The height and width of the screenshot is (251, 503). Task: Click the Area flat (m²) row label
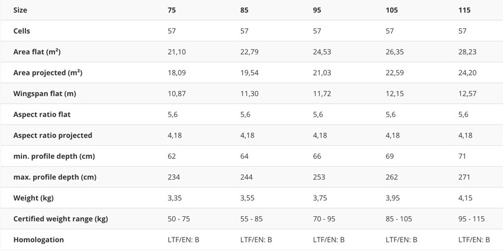point(37,52)
